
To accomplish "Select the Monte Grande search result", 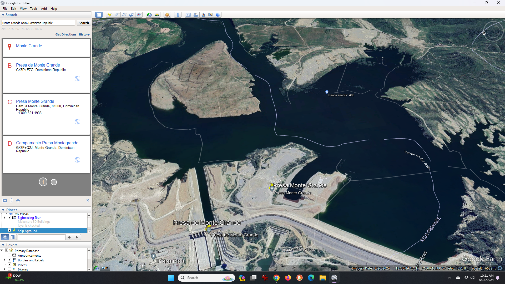I will 29,46.
